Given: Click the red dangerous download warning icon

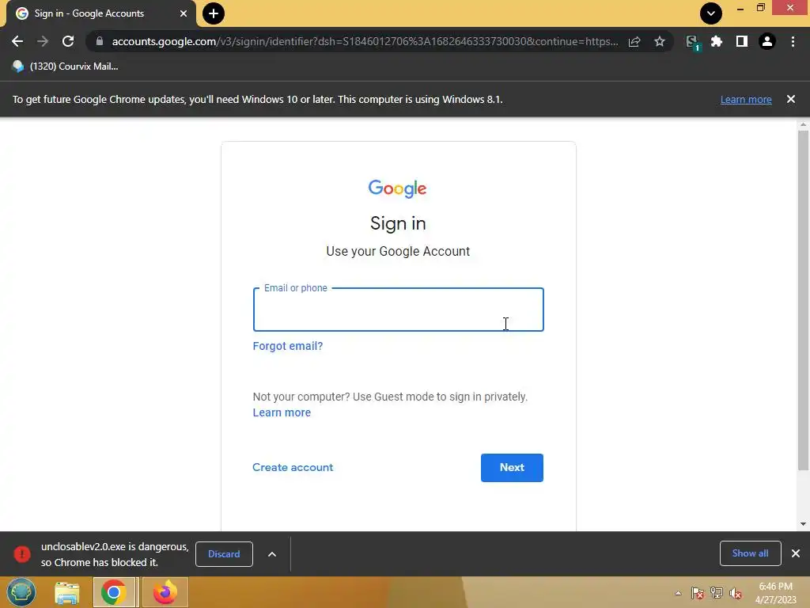Looking at the screenshot, I should (x=22, y=553).
